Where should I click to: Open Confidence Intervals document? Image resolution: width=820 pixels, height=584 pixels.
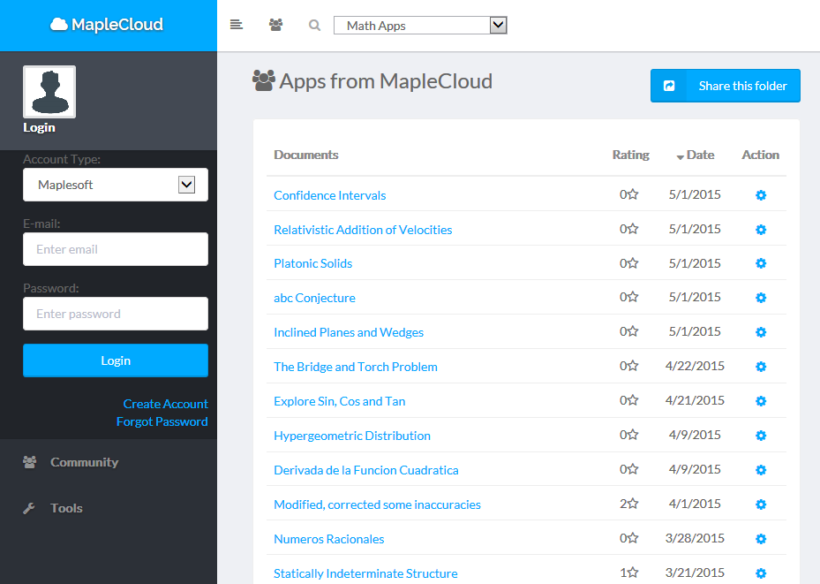330,195
